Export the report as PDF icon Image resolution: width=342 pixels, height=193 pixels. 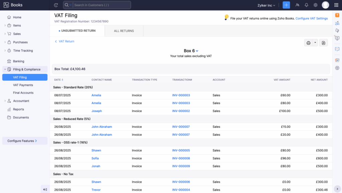[323, 43]
